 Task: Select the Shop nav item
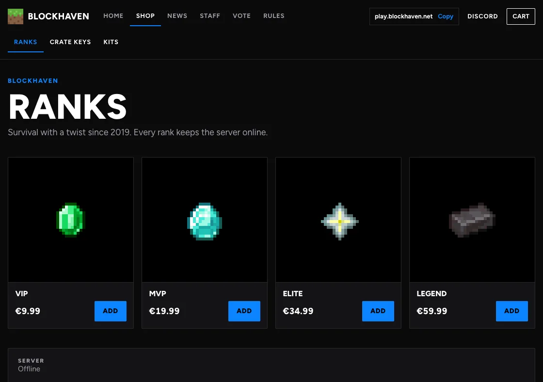tap(145, 16)
